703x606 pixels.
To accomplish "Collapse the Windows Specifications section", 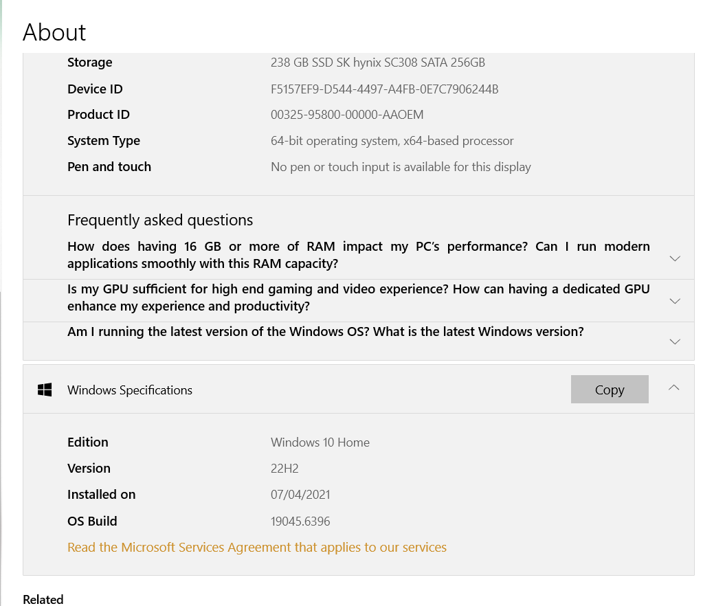I will (x=673, y=387).
